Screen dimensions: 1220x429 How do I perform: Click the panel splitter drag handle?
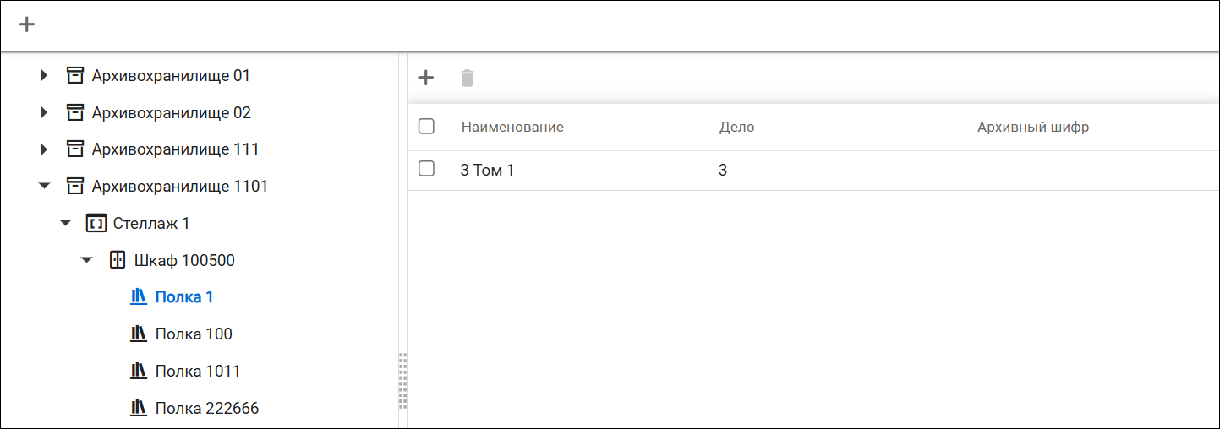pyautogui.click(x=402, y=380)
